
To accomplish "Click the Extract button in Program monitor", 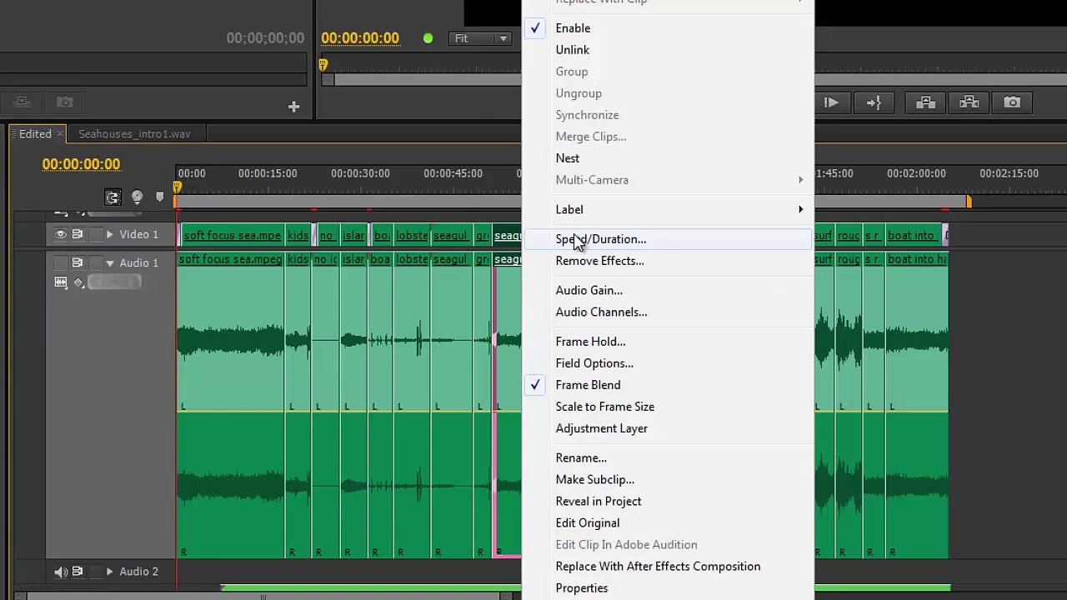I will click(969, 102).
